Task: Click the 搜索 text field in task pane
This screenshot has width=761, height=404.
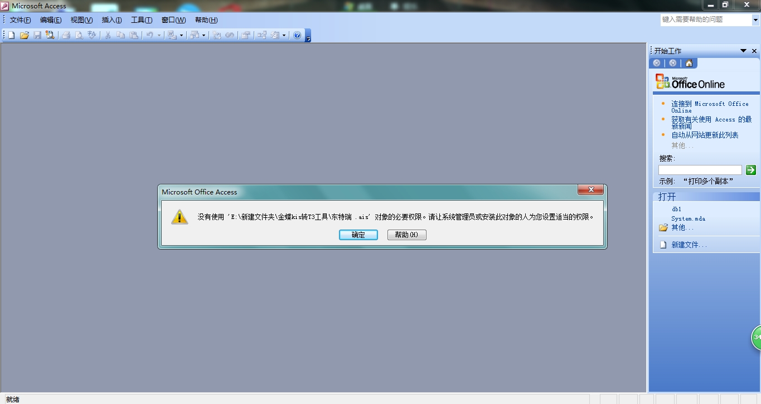Action: point(700,170)
